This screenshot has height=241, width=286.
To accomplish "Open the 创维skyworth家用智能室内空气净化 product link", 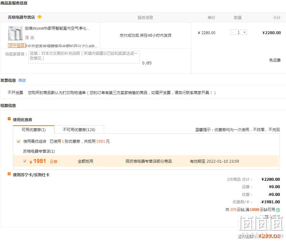I will [x=57, y=28].
